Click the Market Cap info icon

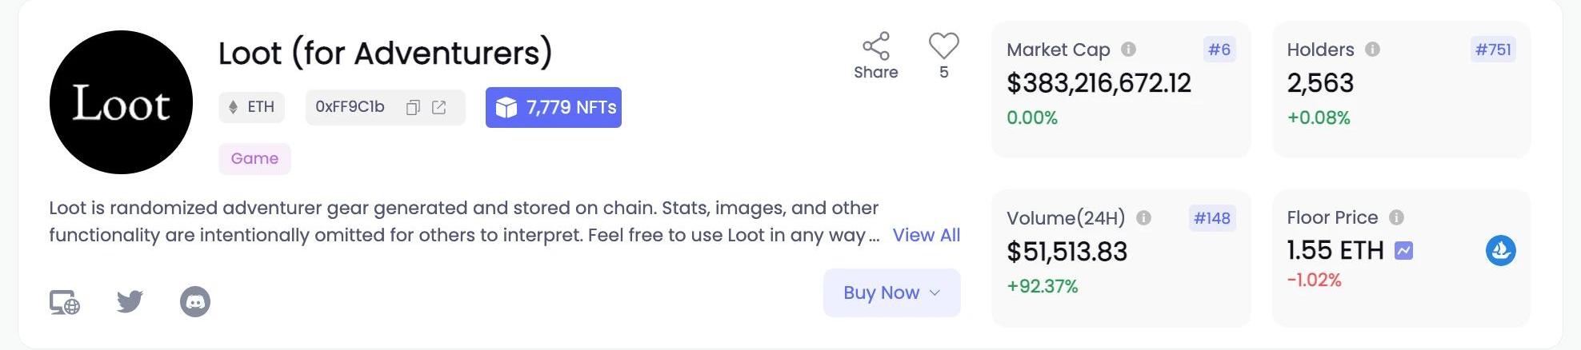1128,50
